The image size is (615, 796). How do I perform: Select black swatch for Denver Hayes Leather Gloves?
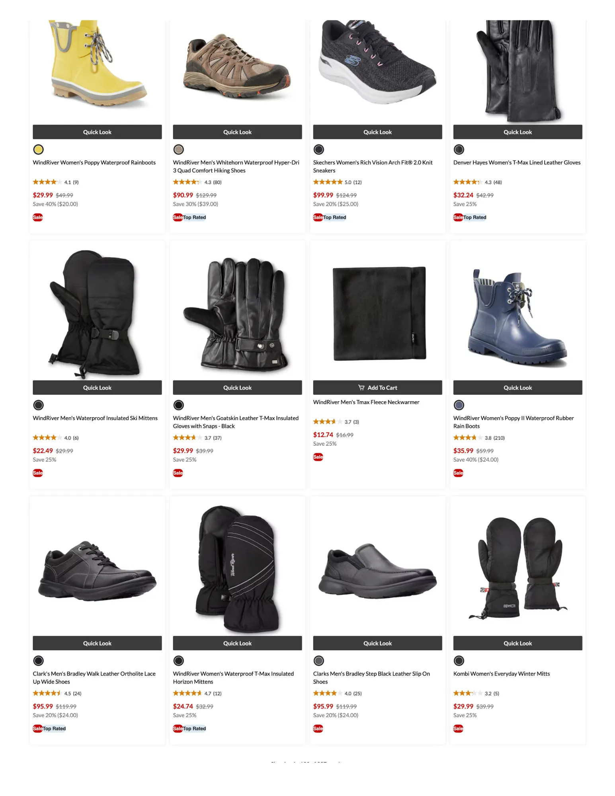coord(459,150)
